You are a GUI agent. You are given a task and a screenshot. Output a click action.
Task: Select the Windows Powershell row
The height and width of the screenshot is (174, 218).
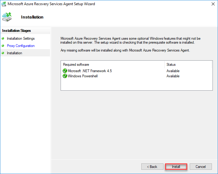click(83, 76)
